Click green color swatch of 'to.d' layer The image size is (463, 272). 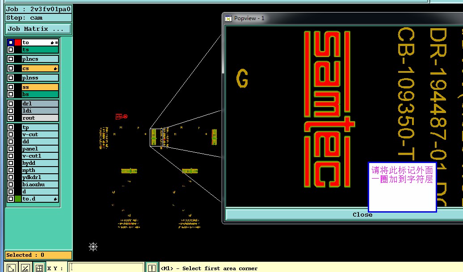click(18, 199)
